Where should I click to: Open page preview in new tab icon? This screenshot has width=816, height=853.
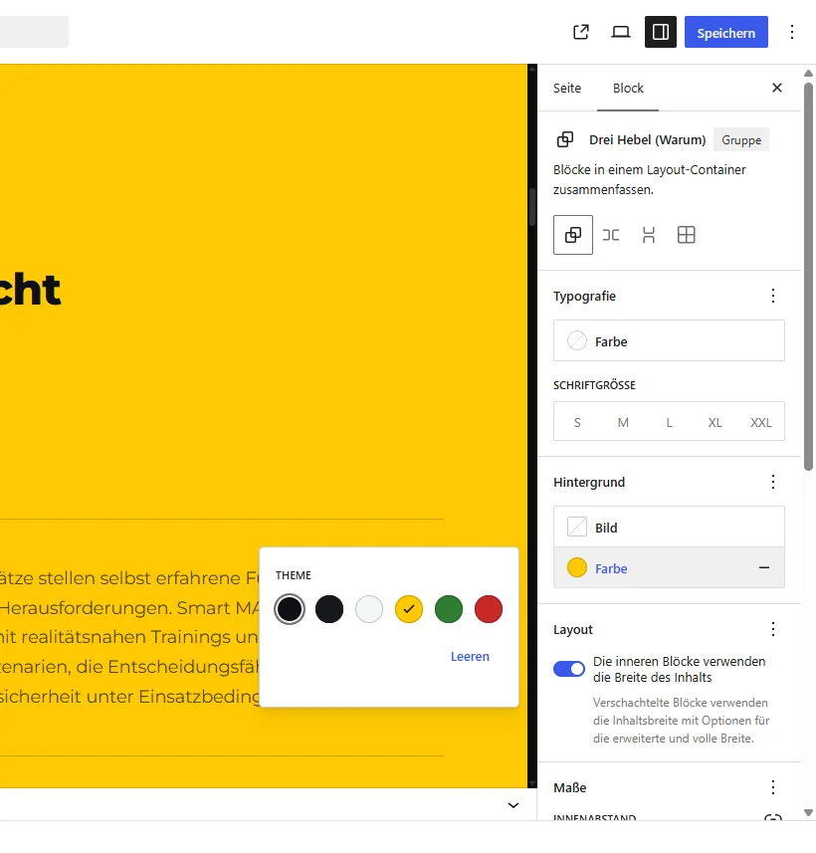coord(581,32)
